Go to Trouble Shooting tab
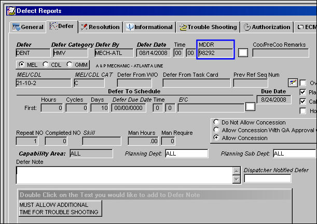 click(x=208, y=27)
